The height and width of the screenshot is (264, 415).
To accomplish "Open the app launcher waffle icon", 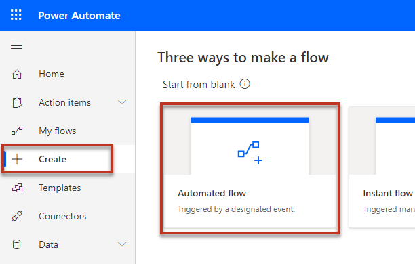I will coord(16,15).
